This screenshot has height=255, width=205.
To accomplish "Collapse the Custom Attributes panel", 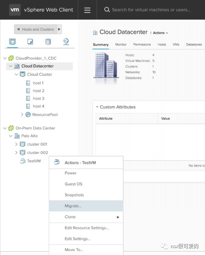I will pos(97,107).
